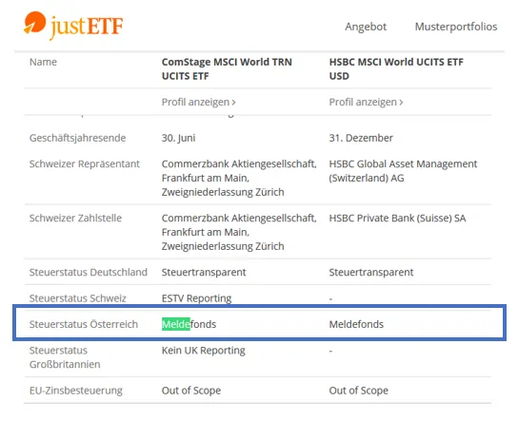The width and height of the screenshot is (518, 421).
Task: Click HSBC Private Bank (Suisse) SA text
Action: coord(397,219)
